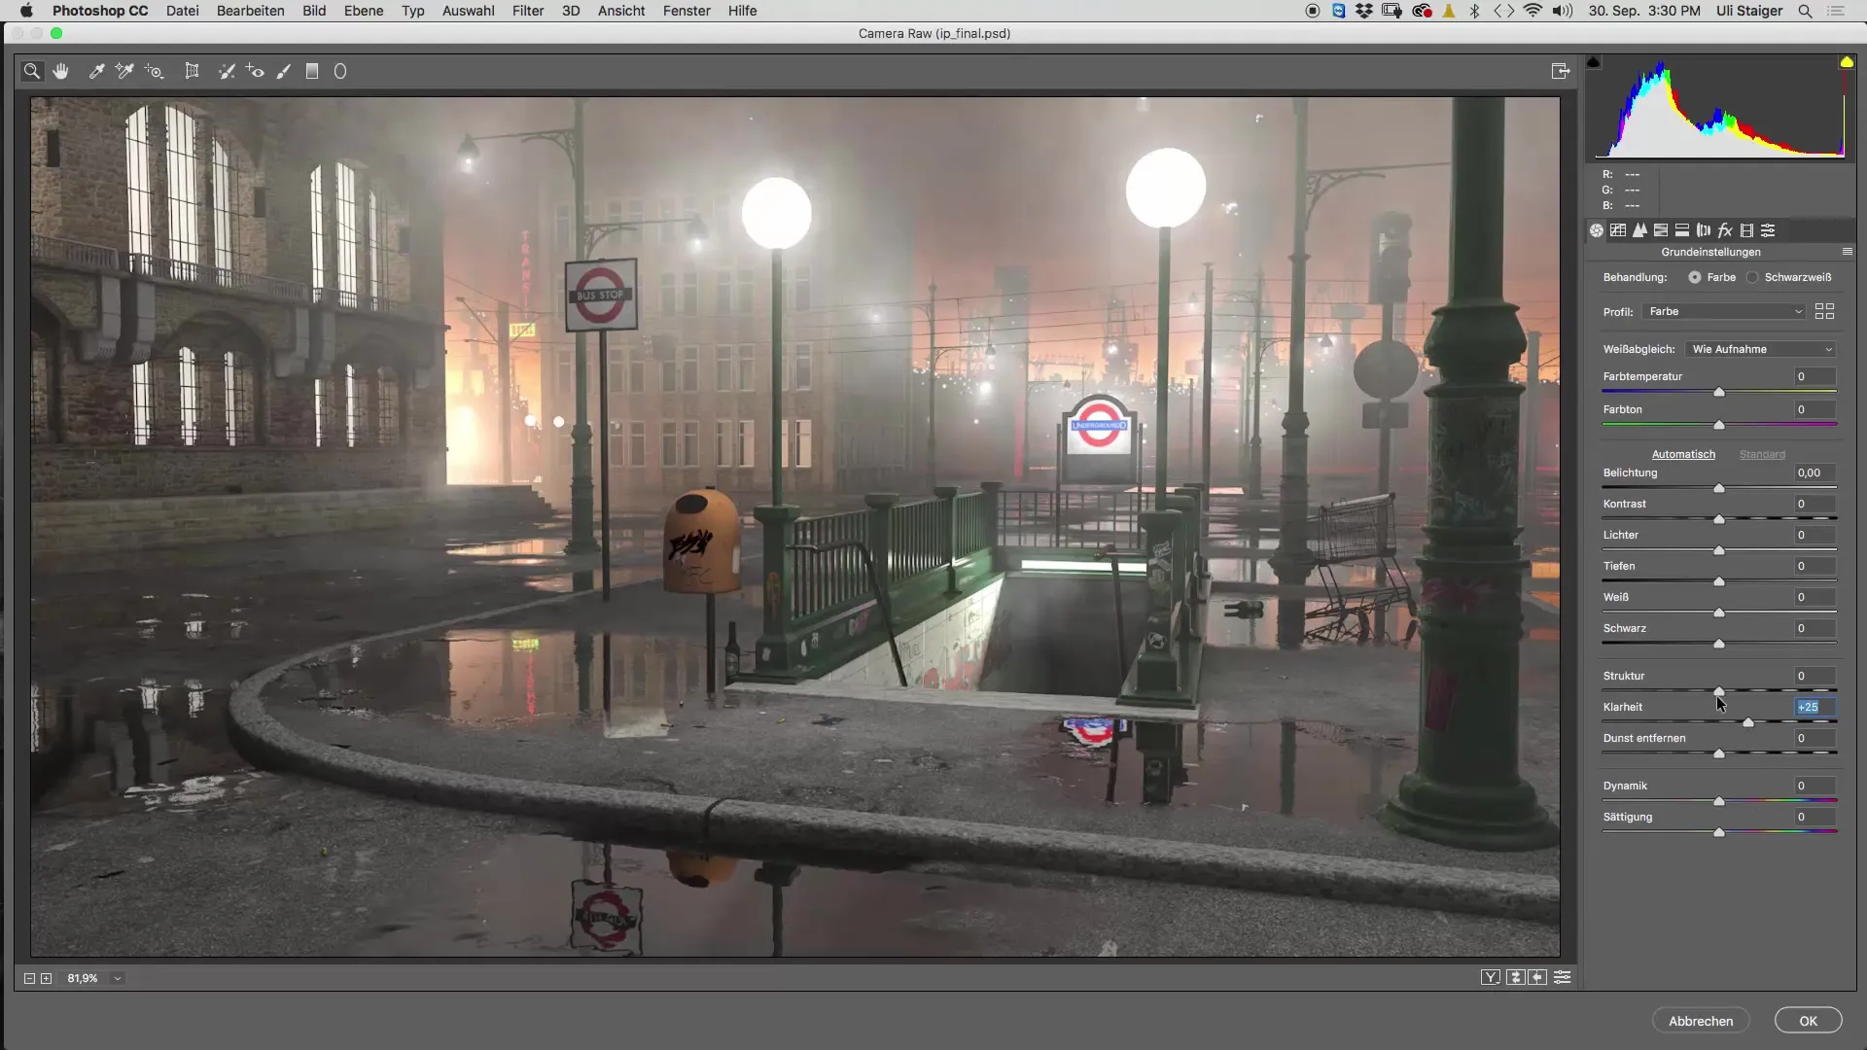
Task: Zoom in with the plus button
Action: point(46,979)
